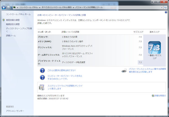Click the printer icon for detailed information
The image size is (169, 117).
[x=124, y=70]
